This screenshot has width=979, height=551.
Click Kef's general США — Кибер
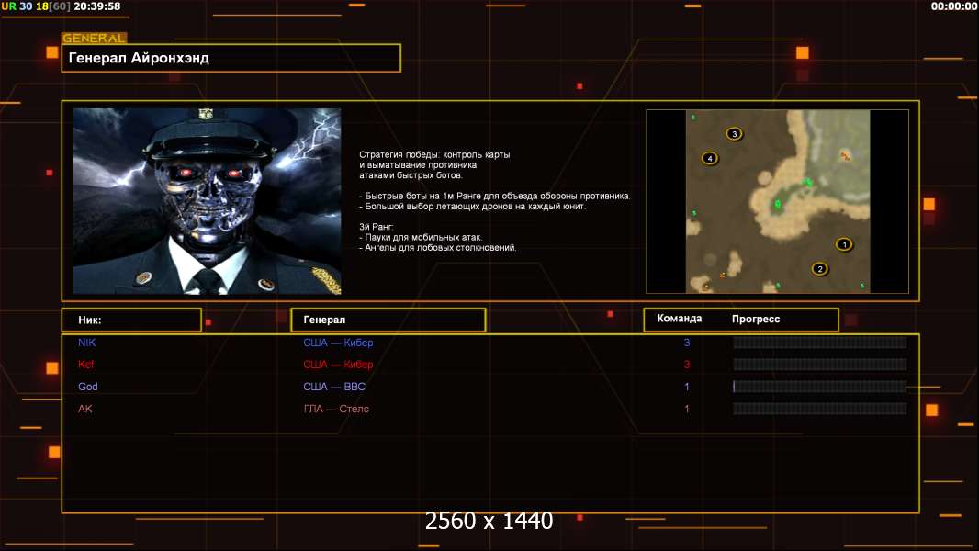pyautogui.click(x=338, y=364)
